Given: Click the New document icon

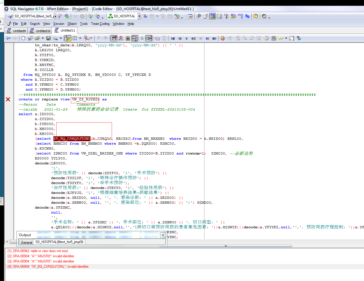Looking at the screenshot, I should pyautogui.click(x=23, y=38).
